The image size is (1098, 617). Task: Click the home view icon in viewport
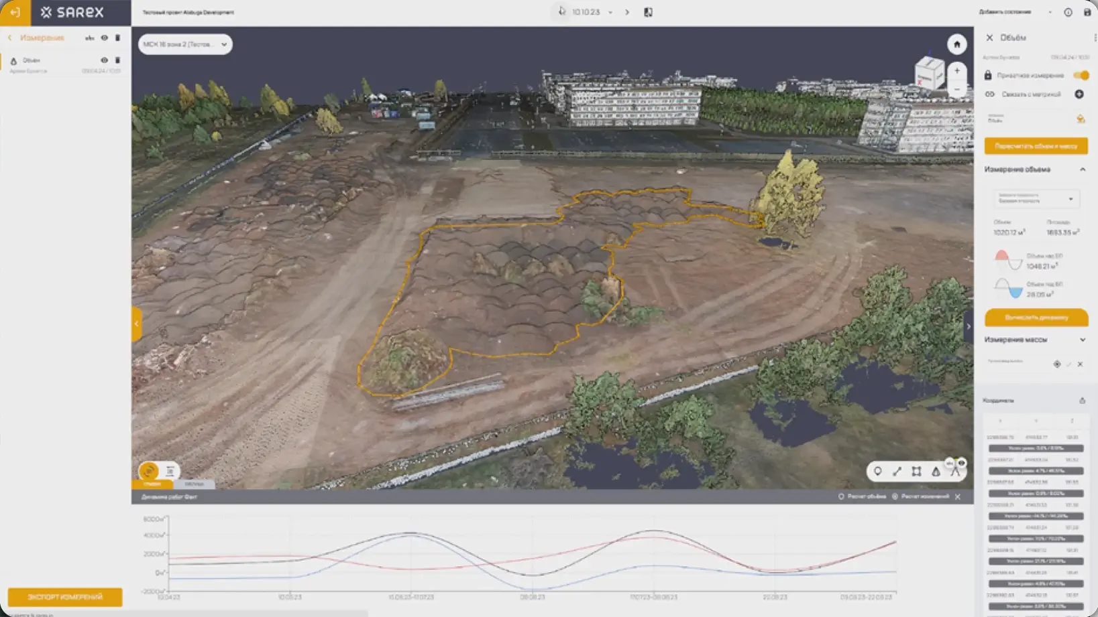tap(956, 44)
